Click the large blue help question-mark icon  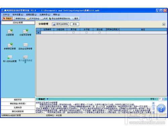(x=161, y=109)
